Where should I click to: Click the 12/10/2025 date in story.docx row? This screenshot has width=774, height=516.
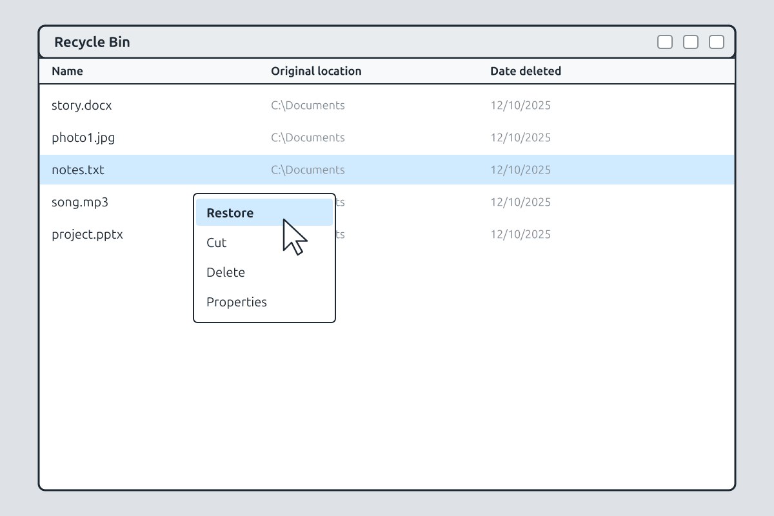(x=521, y=105)
